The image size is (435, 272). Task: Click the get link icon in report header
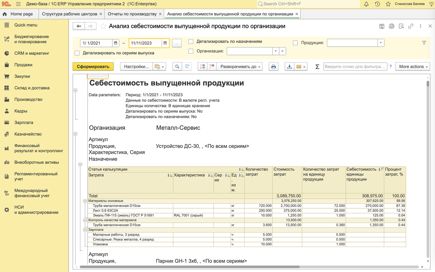click(x=411, y=26)
